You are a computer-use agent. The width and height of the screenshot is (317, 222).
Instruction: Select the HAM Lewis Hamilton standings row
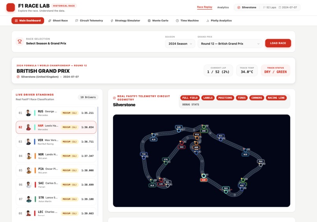pyautogui.click(x=56, y=127)
